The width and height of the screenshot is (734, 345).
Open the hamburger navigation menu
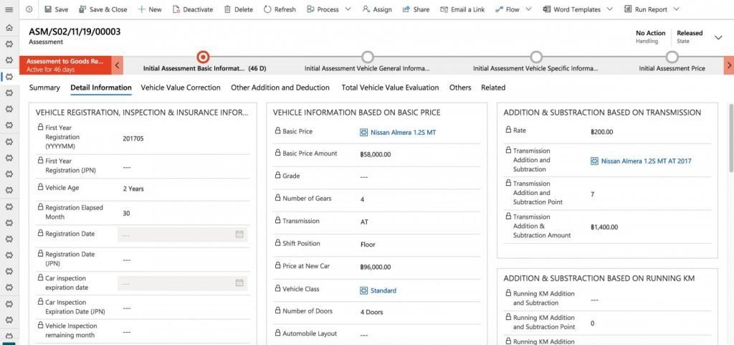(9, 9)
